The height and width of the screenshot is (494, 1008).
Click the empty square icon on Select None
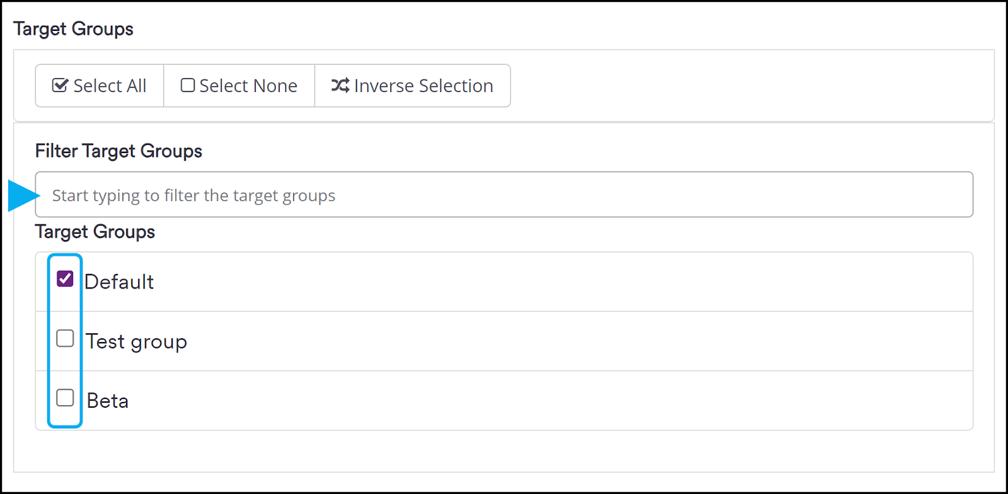pyautogui.click(x=188, y=85)
